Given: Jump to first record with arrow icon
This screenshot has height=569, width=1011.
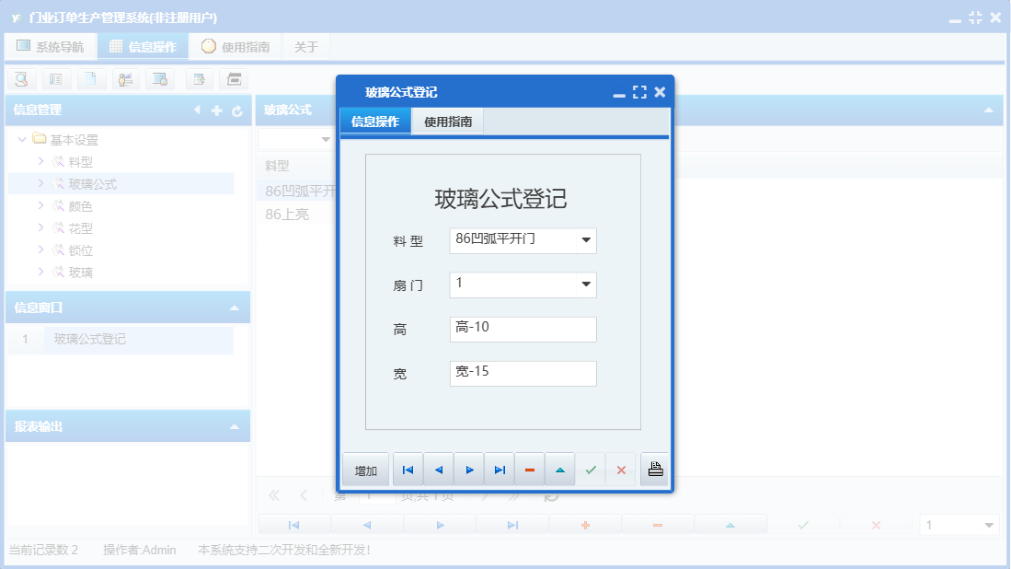Looking at the screenshot, I should coord(408,470).
